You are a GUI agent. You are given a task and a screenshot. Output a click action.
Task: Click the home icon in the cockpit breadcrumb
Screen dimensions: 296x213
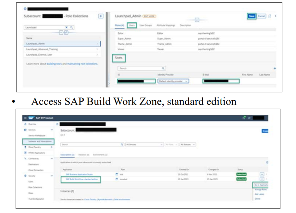pos(57,124)
